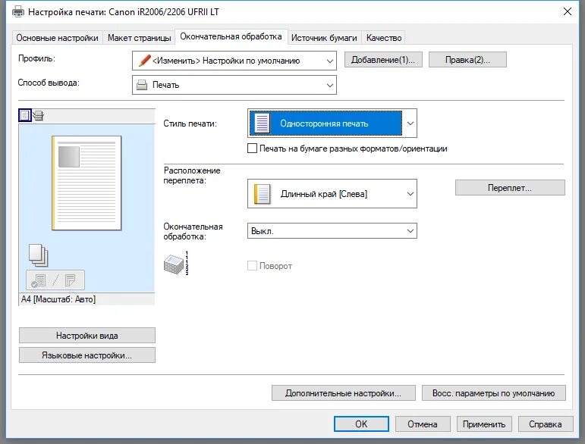Switch to the Качество tab
Viewport: 585px width, 444px height.
[384, 38]
